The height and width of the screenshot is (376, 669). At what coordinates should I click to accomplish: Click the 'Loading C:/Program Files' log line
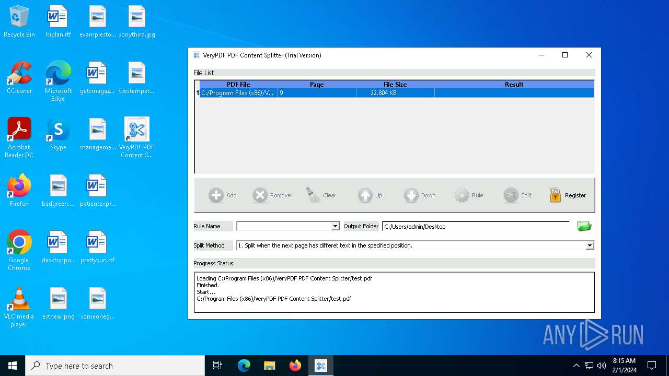pyautogui.click(x=284, y=278)
